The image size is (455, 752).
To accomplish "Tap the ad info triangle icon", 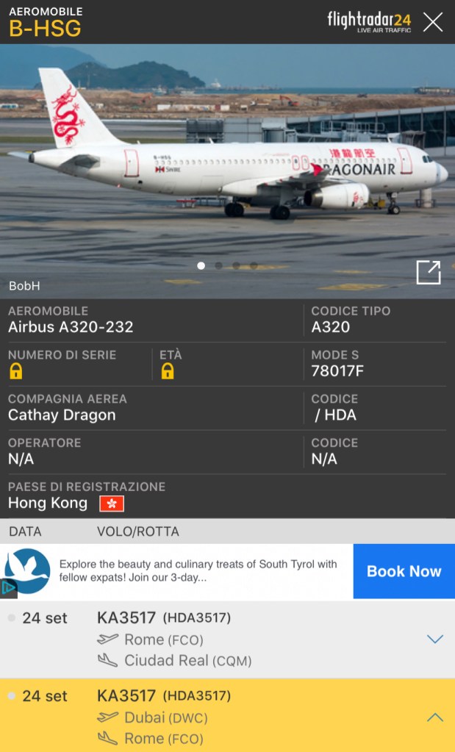I will click(8, 587).
